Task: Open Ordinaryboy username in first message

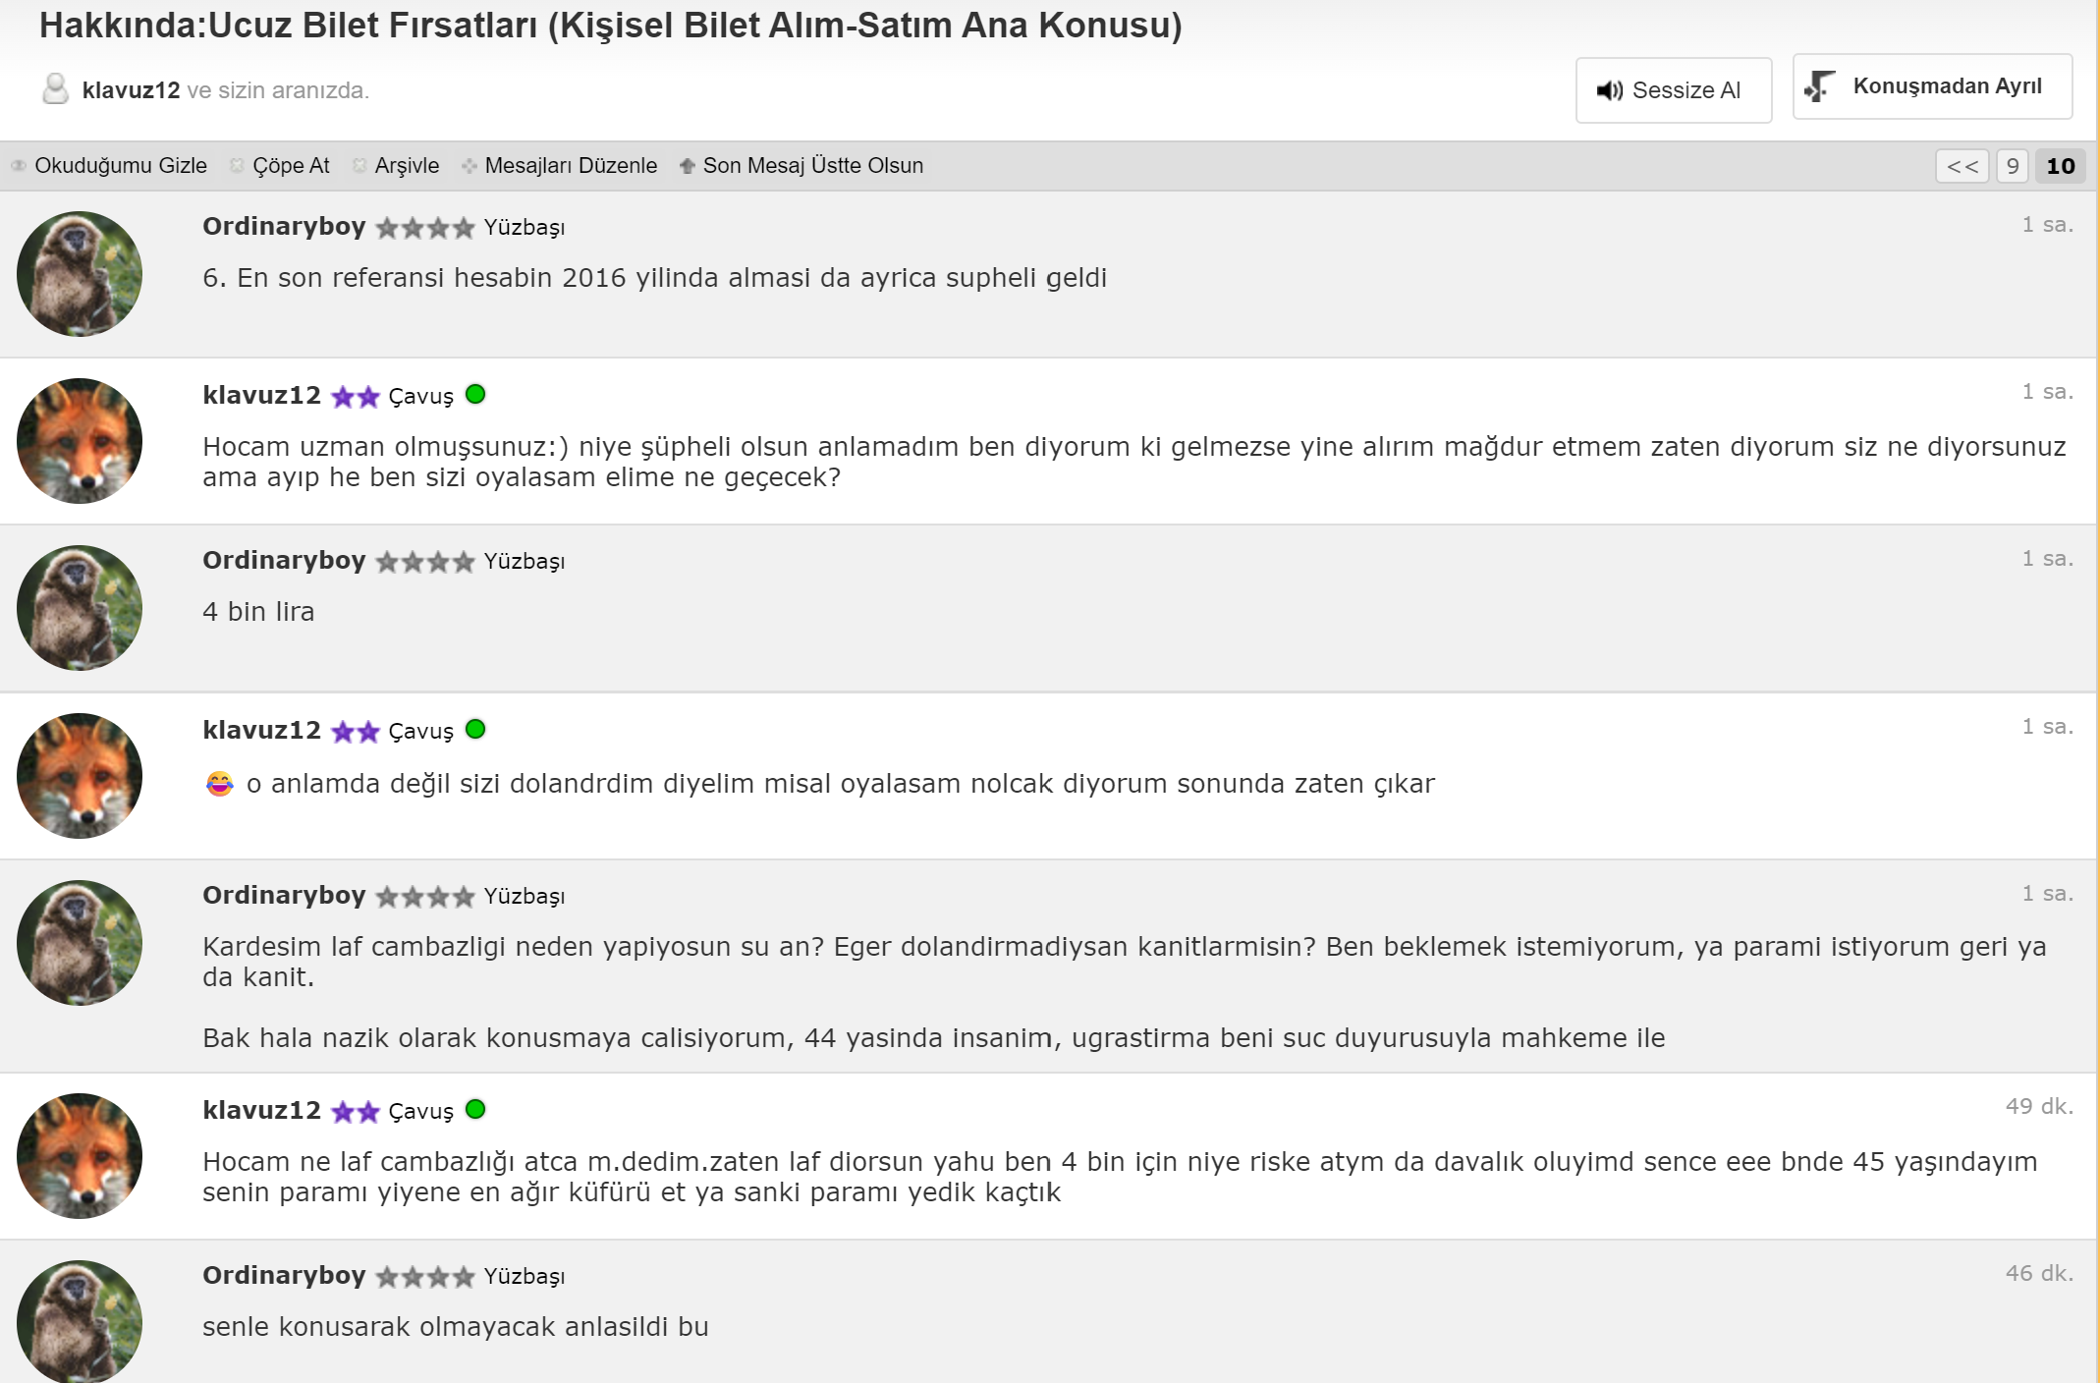Action: 284,226
